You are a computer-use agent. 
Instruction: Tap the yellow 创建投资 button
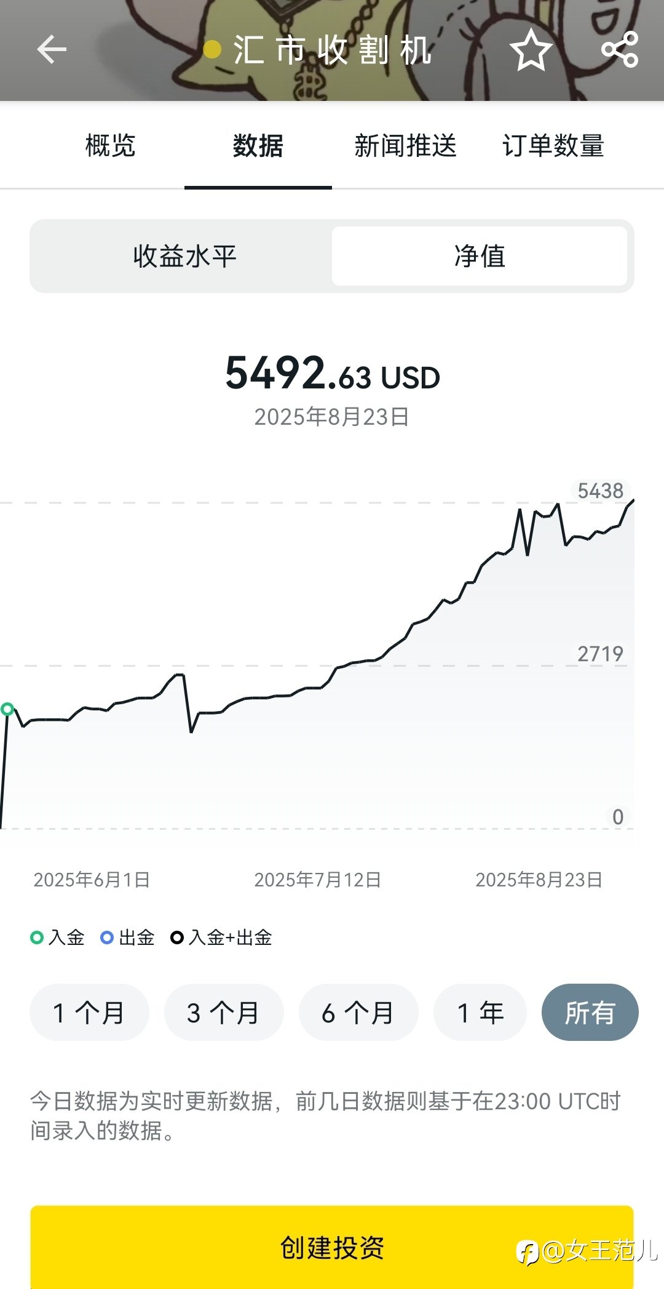point(332,1247)
